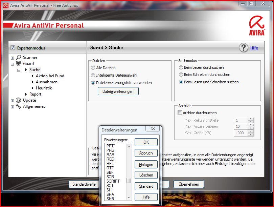The image size is (274, 207).
Task: Click the Allgemeines wrench icon
Action: pos(19,106)
